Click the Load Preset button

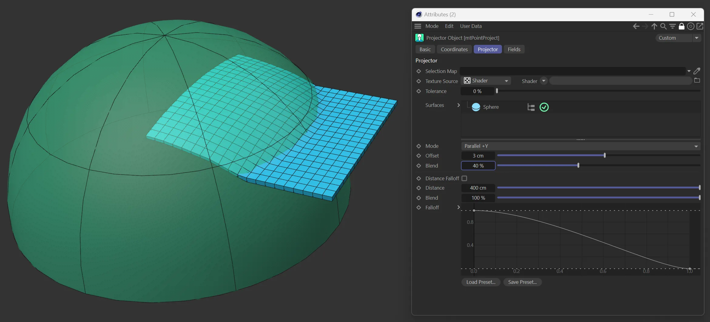click(x=481, y=282)
